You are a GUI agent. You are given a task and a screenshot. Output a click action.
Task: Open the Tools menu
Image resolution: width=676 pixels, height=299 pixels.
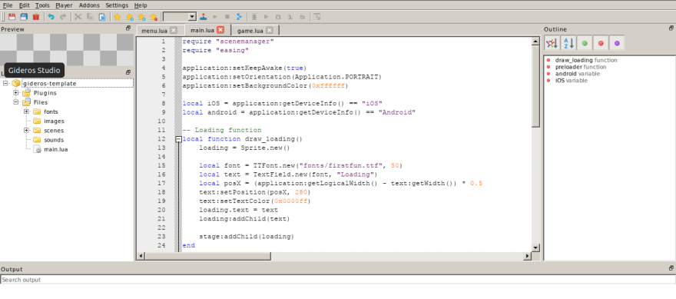[x=42, y=5]
